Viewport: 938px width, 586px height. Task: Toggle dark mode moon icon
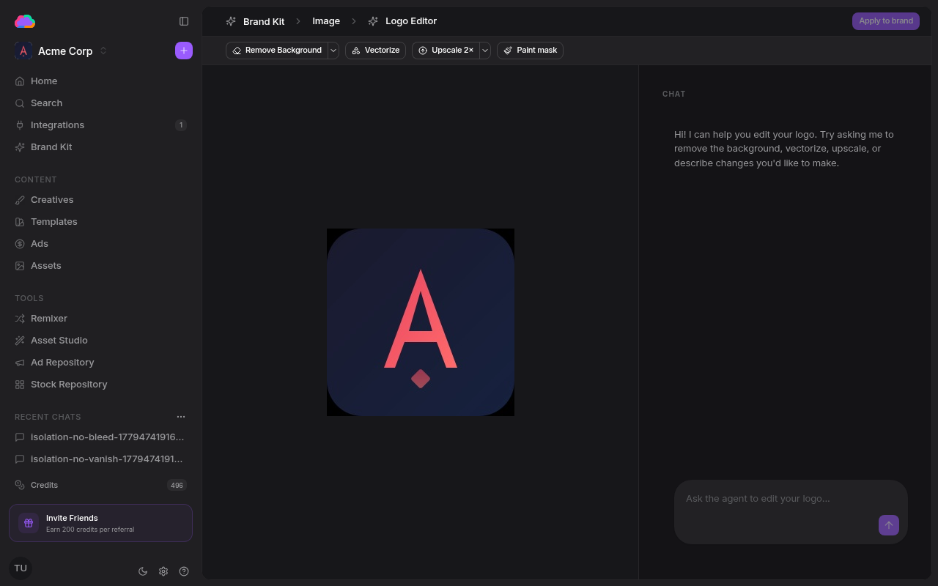point(143,571)
